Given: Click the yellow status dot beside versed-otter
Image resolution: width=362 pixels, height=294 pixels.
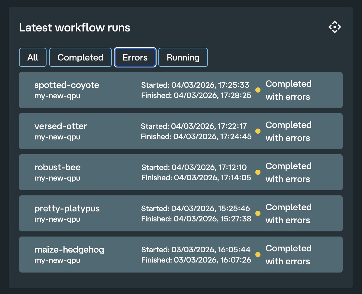Looking at the screenshot, I should [x=258, y=131].
